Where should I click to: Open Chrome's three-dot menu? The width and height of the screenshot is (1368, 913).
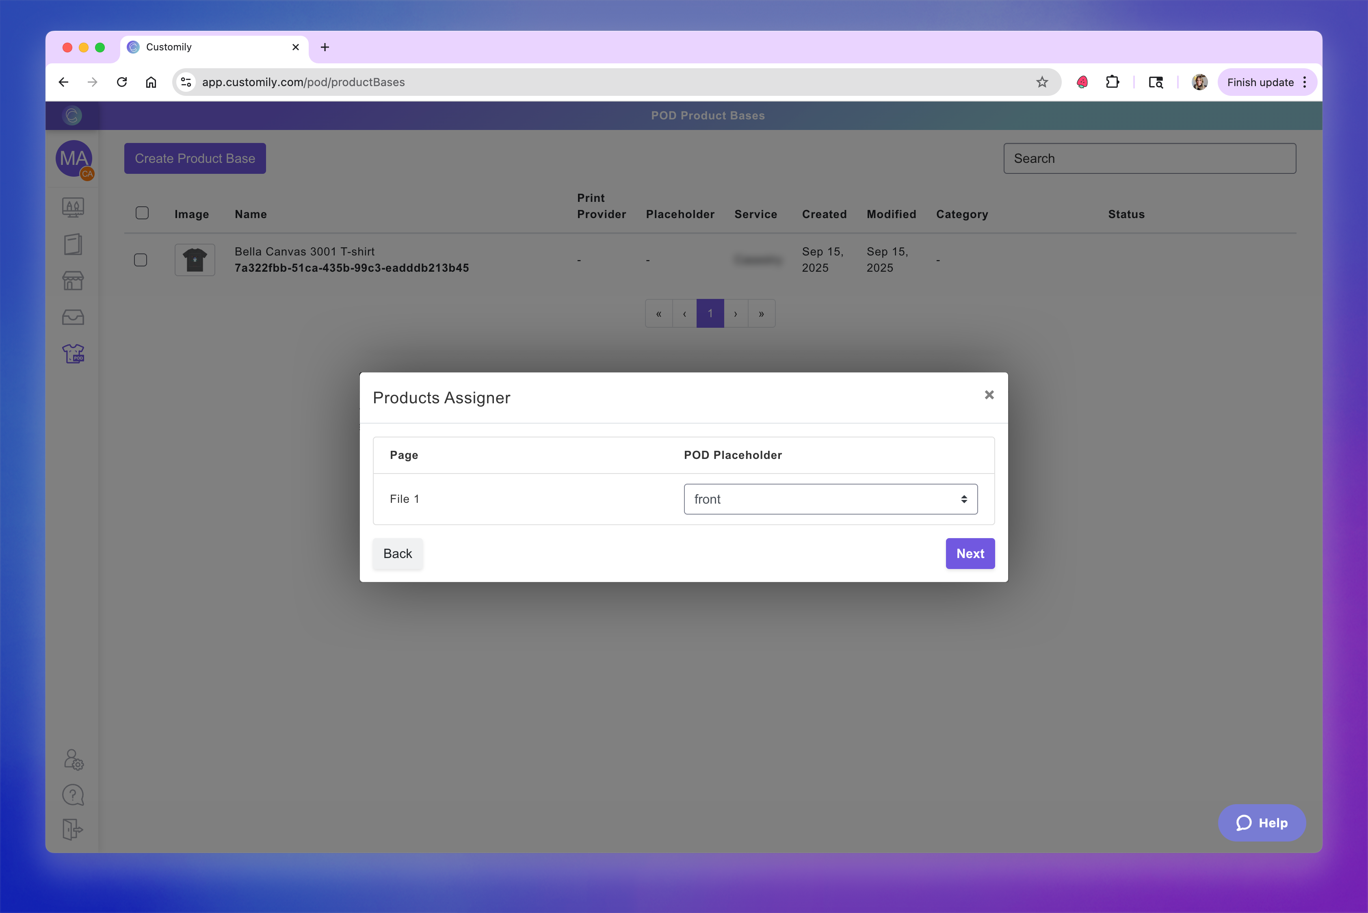coord(1305,82)
